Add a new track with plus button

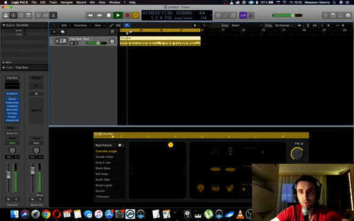click(x=54, y=32)
